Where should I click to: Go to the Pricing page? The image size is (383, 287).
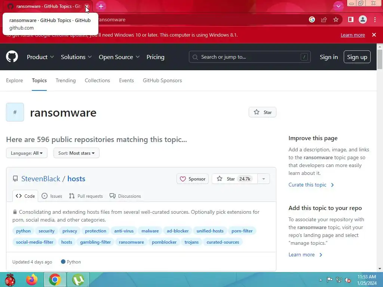155,57
